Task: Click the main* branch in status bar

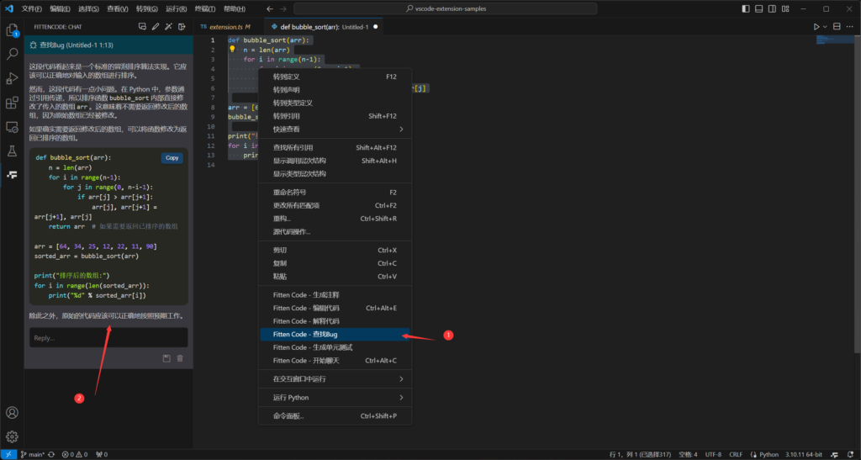Action: pyautogui.click(x=32, y=454)
